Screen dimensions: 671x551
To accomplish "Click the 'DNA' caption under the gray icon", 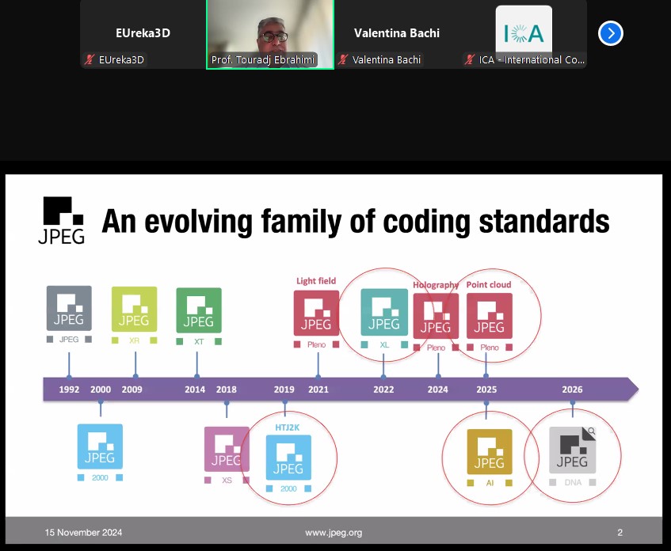I will [x=573, y=483].
